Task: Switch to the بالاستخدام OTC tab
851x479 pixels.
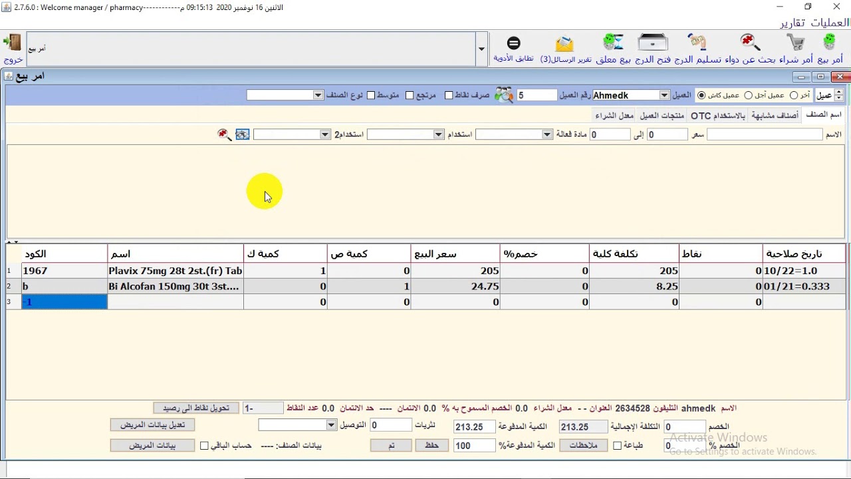Action: (x=718, y=116)
